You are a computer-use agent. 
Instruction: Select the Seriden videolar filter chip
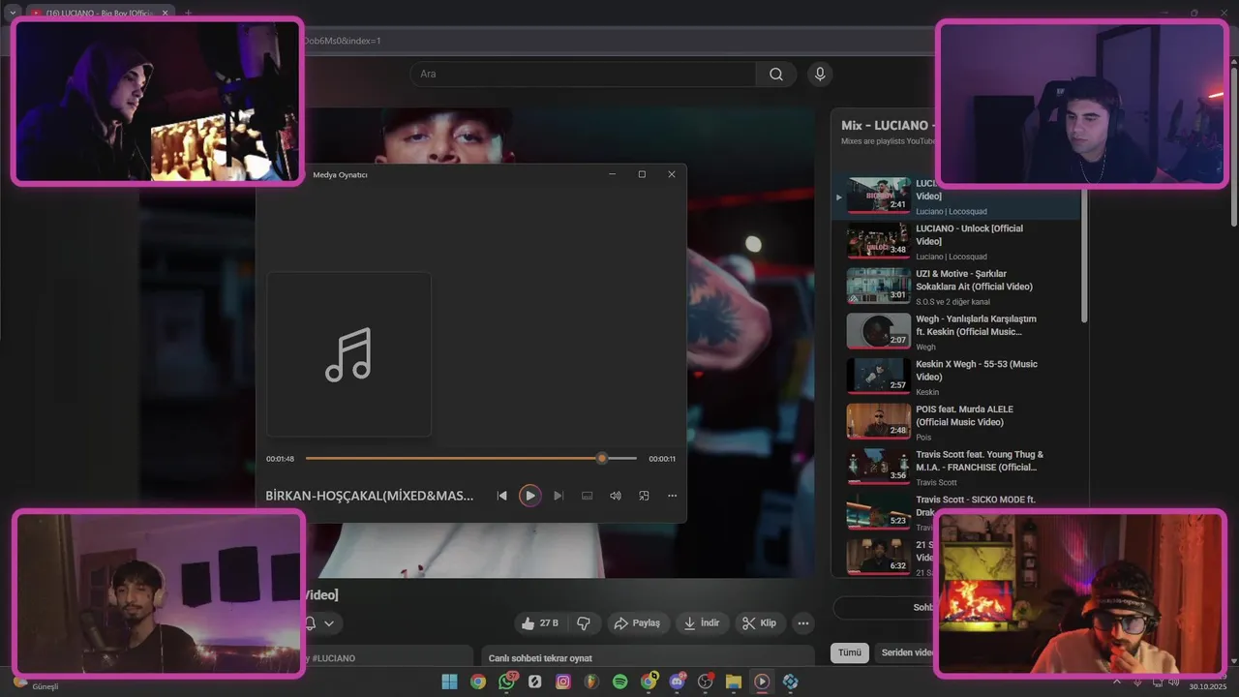click(x=906, y=652)
